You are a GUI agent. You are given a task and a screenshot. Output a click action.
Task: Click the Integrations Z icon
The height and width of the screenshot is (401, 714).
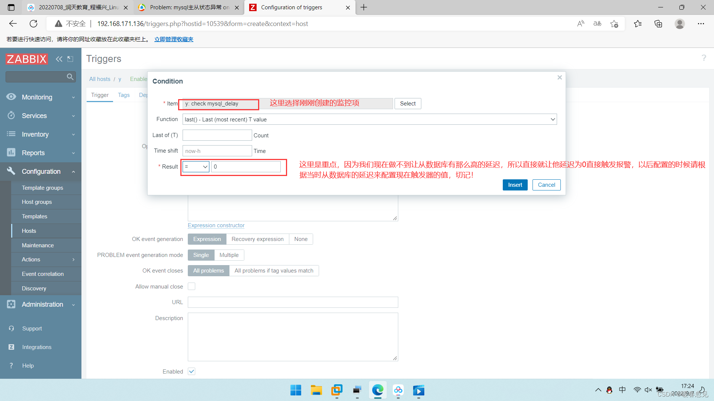coord(11,347)
